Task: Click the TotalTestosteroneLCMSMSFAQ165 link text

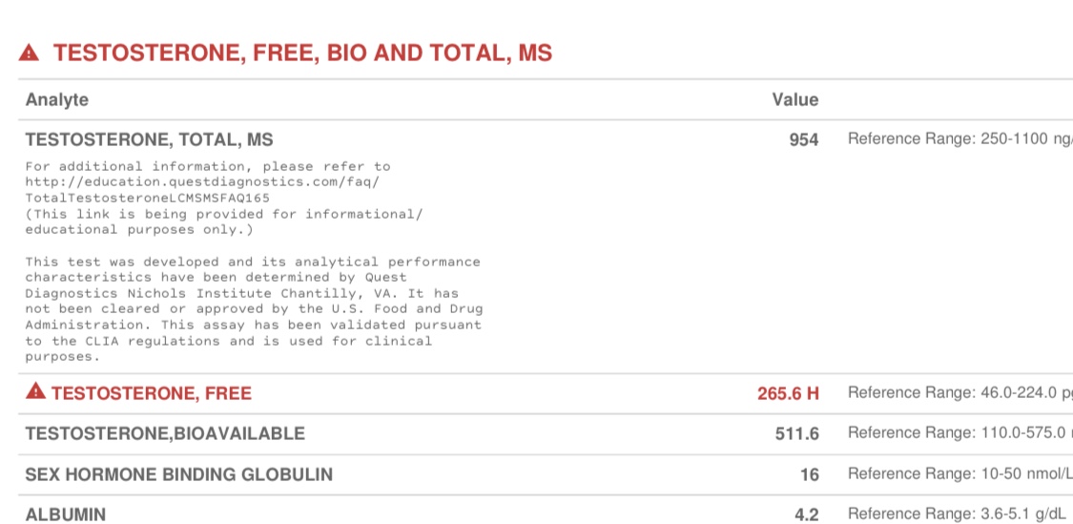Action: coord(147,198)
